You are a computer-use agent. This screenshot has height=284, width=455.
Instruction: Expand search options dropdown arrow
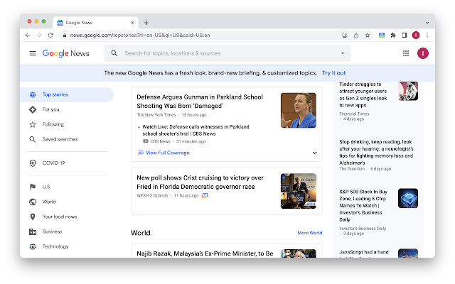[342, 53]
